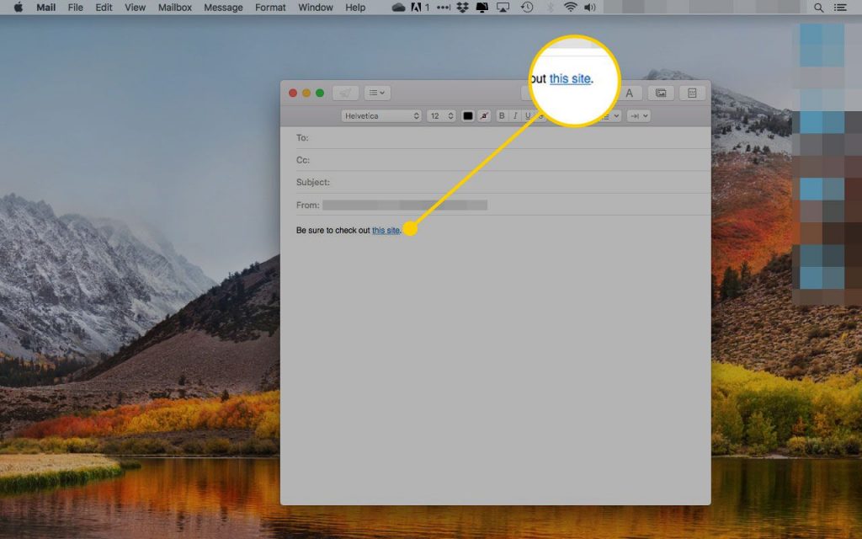
Task: Open the Edit menu
Action: (104, 7)
